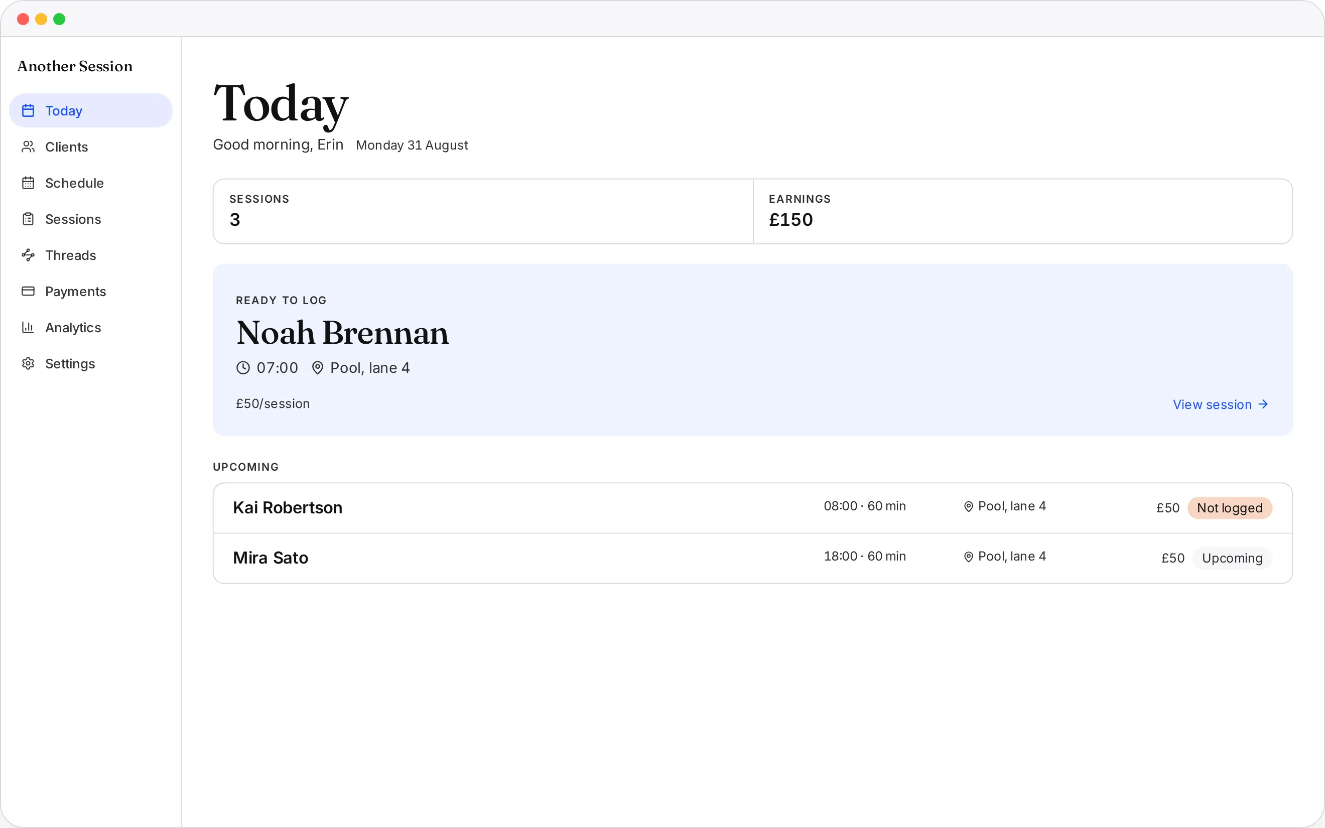Click the Today calendar icon in sidebar
The image size is (1325, 828).
[28, 110]
